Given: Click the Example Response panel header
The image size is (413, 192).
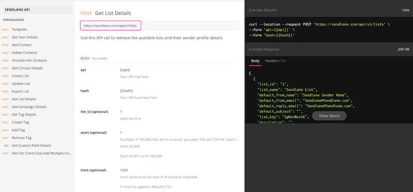Looking at the screenshot, I should point(264,49).
